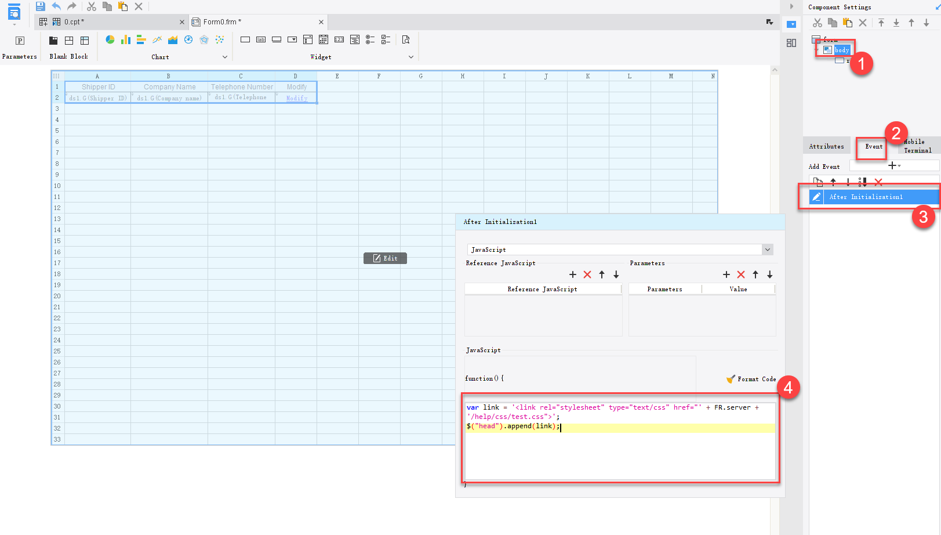941x535 pixels.
Task: Click the pencil edit icon for After Initialization1
Action: pos(816,197)
